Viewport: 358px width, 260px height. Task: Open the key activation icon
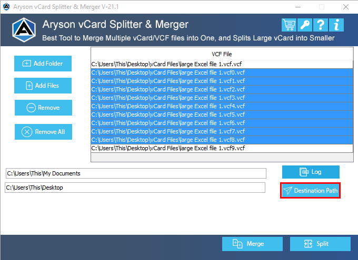(305, 25)
